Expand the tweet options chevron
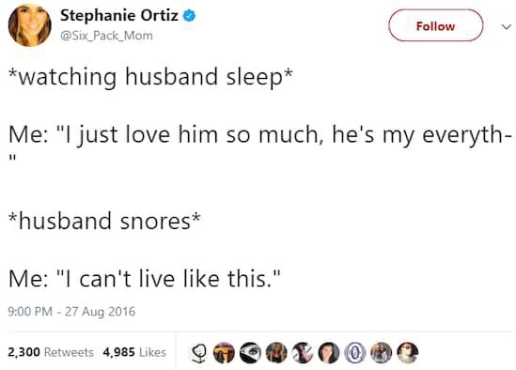 click(506, 26)
